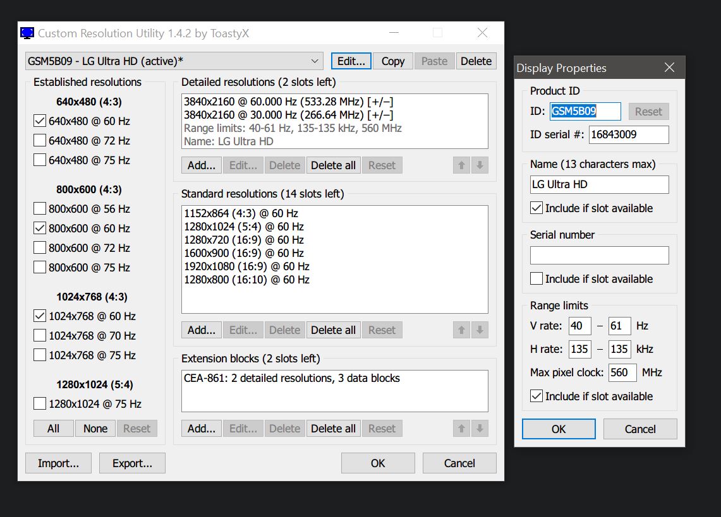Click Edit button next to display dropdown

click(x=351, y=61)
